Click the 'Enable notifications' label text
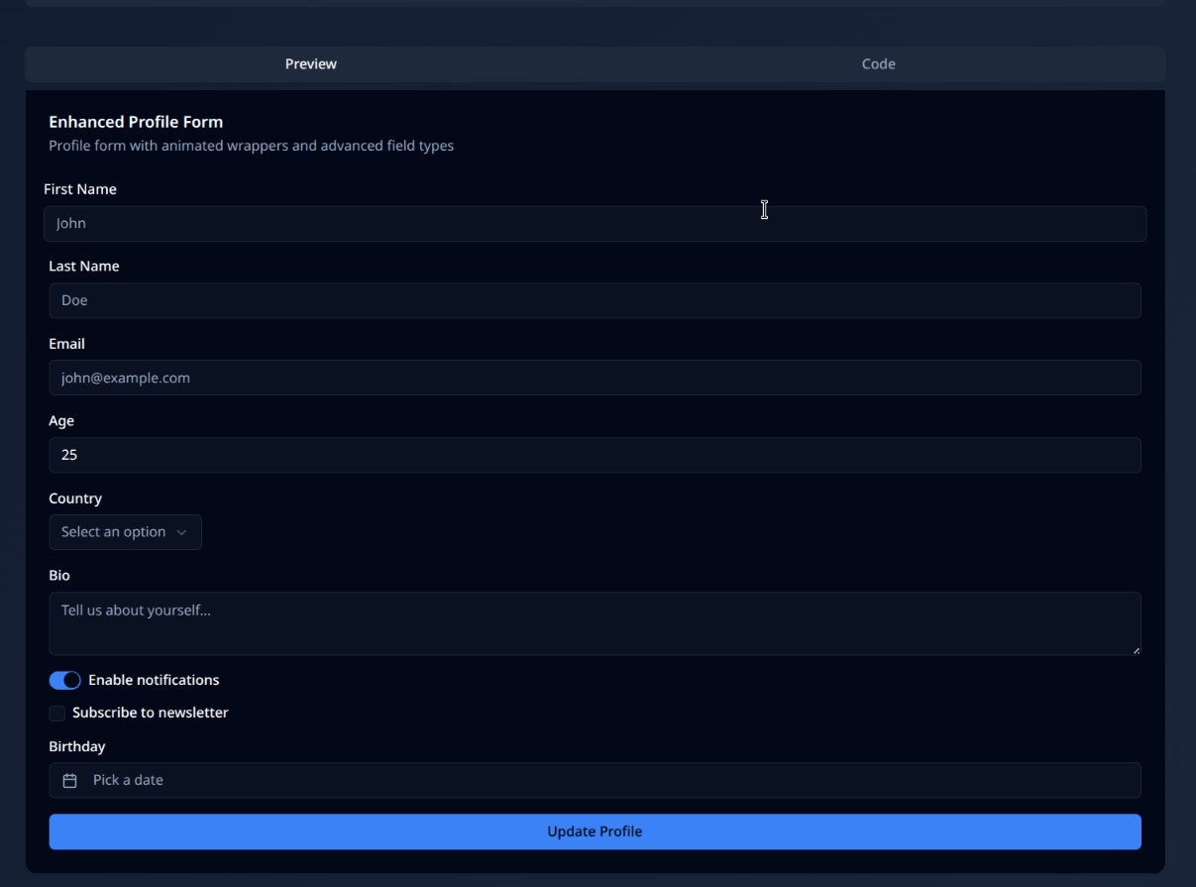 pyautogui.click(x=154, y=680)
